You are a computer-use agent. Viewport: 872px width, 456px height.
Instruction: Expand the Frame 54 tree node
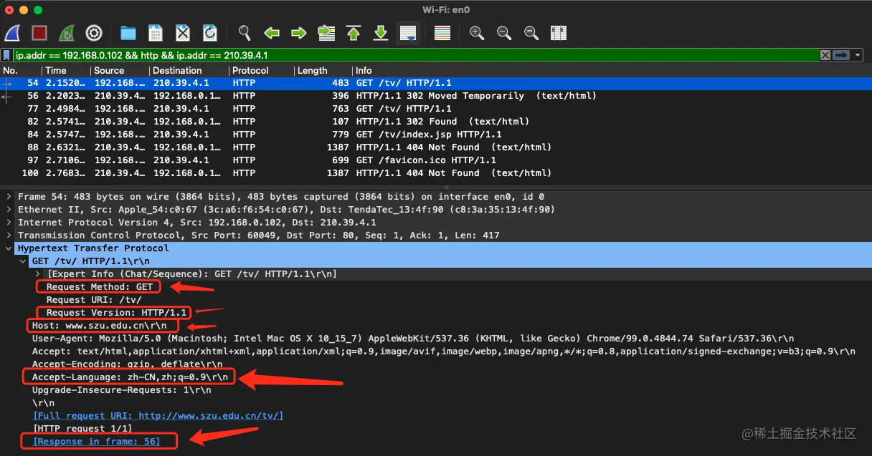(x=9, y=197)
